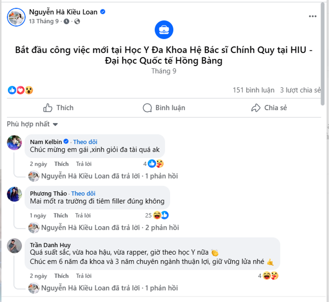Reply to Phương Thảo's comment
This screenshot has width=329, height=302.
click(83, 215)
